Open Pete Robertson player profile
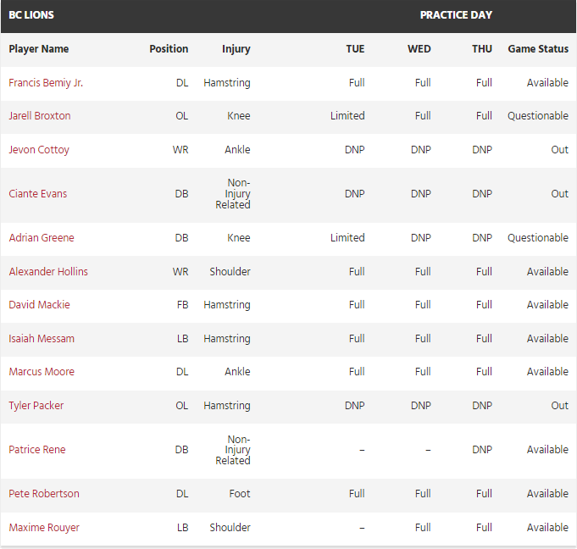 coord(44,494)
